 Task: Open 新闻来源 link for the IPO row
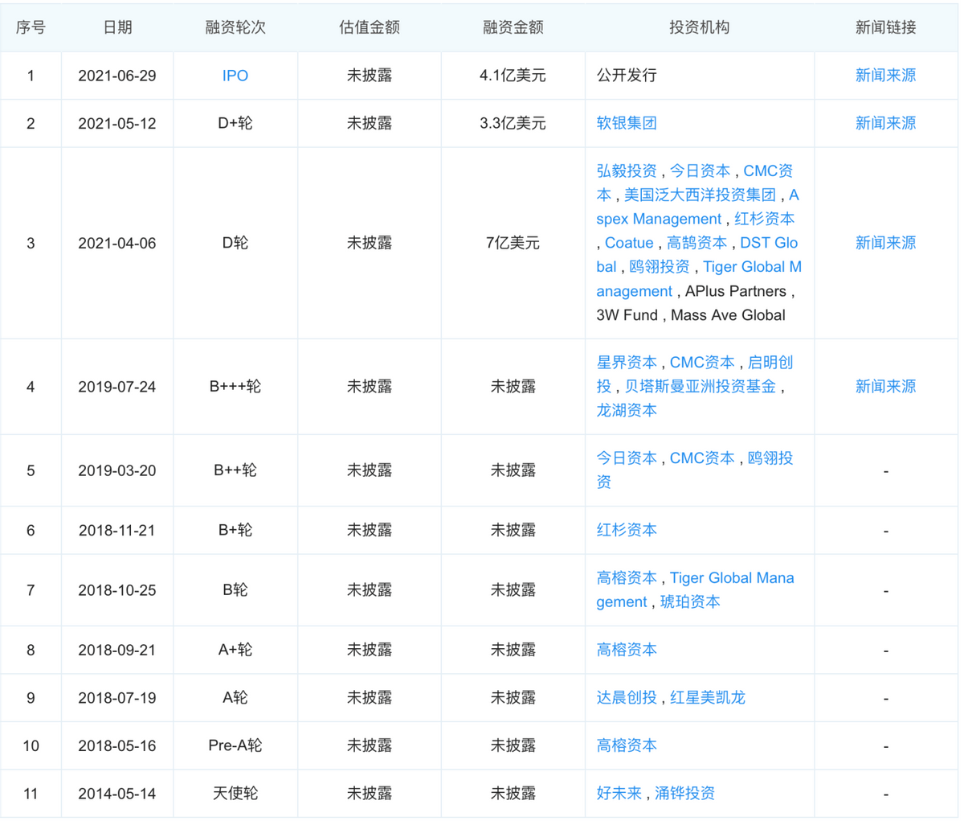point(885,76)
